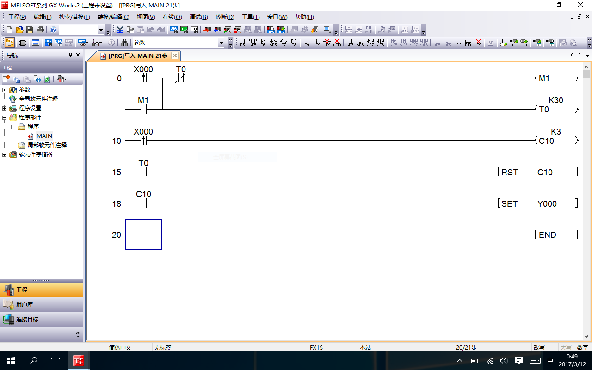Switch to 用户库 panel button

click(x=42, y=304)
